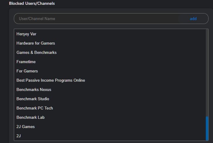Click the blue add button
This screenshot has height=143, width=213.
(x=193, y=19)
